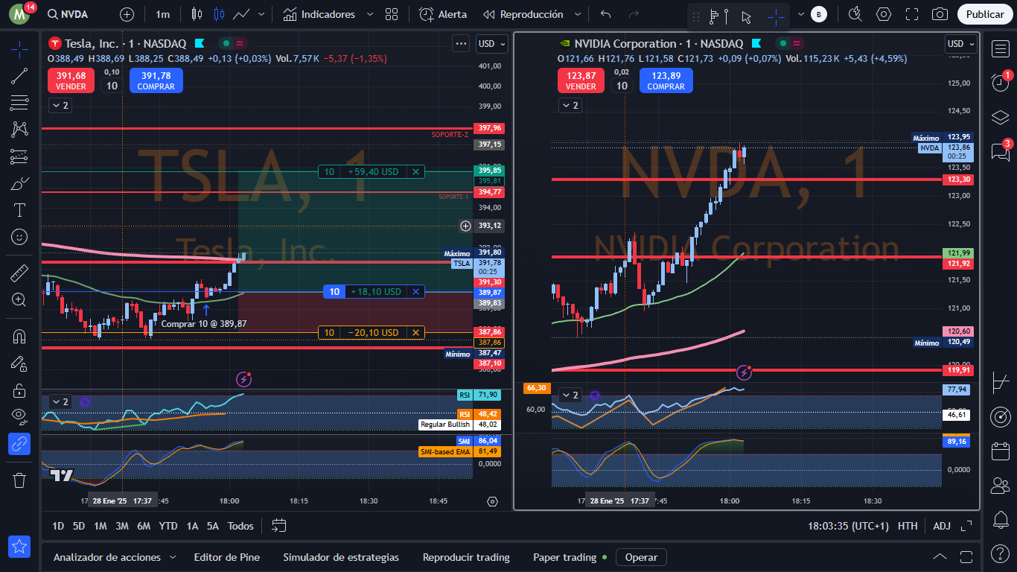Select the Ruler measure tool
The width and height of the screenshot is (1017, 572).
click(x=20, y=273)
